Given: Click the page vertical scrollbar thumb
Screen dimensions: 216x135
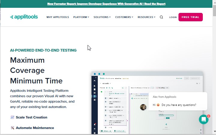Looking at the screenshot, I should coord(214,10).
